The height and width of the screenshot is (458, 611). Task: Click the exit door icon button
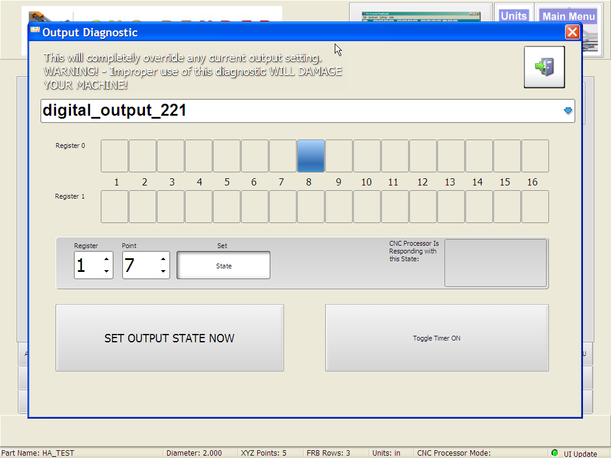[x=544, y=67]
